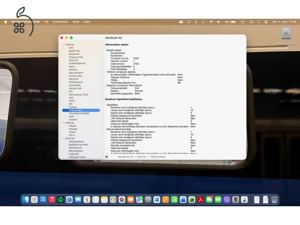
Task: Launch Safari from the Dock
Action: coord(69,200)
